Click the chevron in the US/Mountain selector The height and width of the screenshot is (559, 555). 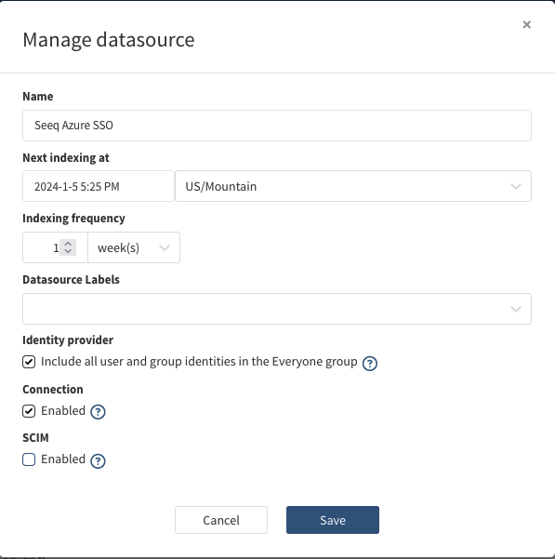[x=516, y=186]
